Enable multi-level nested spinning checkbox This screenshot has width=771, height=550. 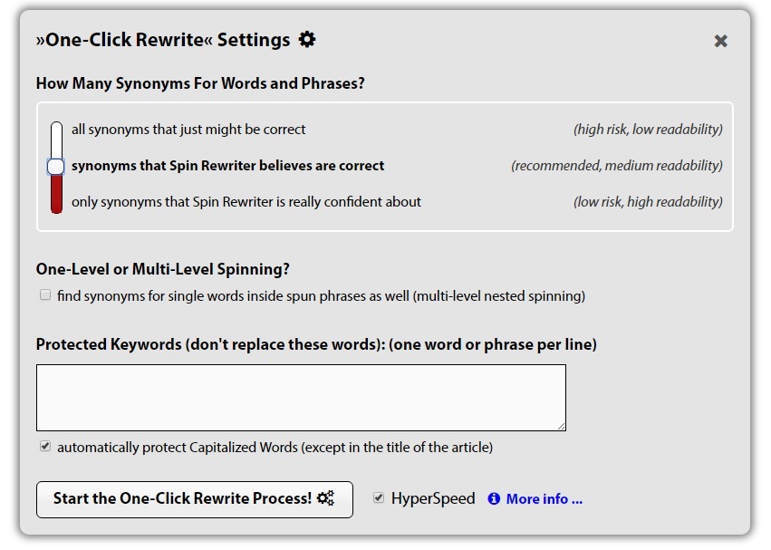click(45, 295)
